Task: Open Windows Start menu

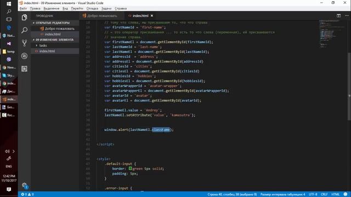Action: pyautogui.click(x=9, y=4)
